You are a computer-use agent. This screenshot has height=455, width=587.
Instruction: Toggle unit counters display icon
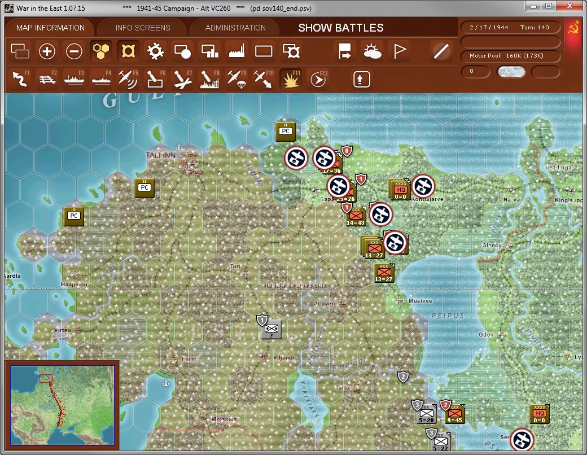[20, 51]
